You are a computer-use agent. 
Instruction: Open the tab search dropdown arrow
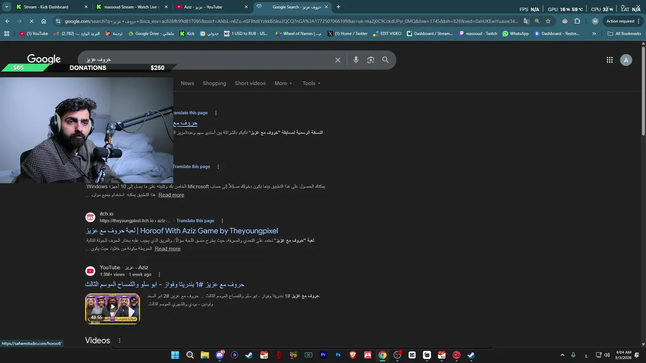tap(7, 7)
